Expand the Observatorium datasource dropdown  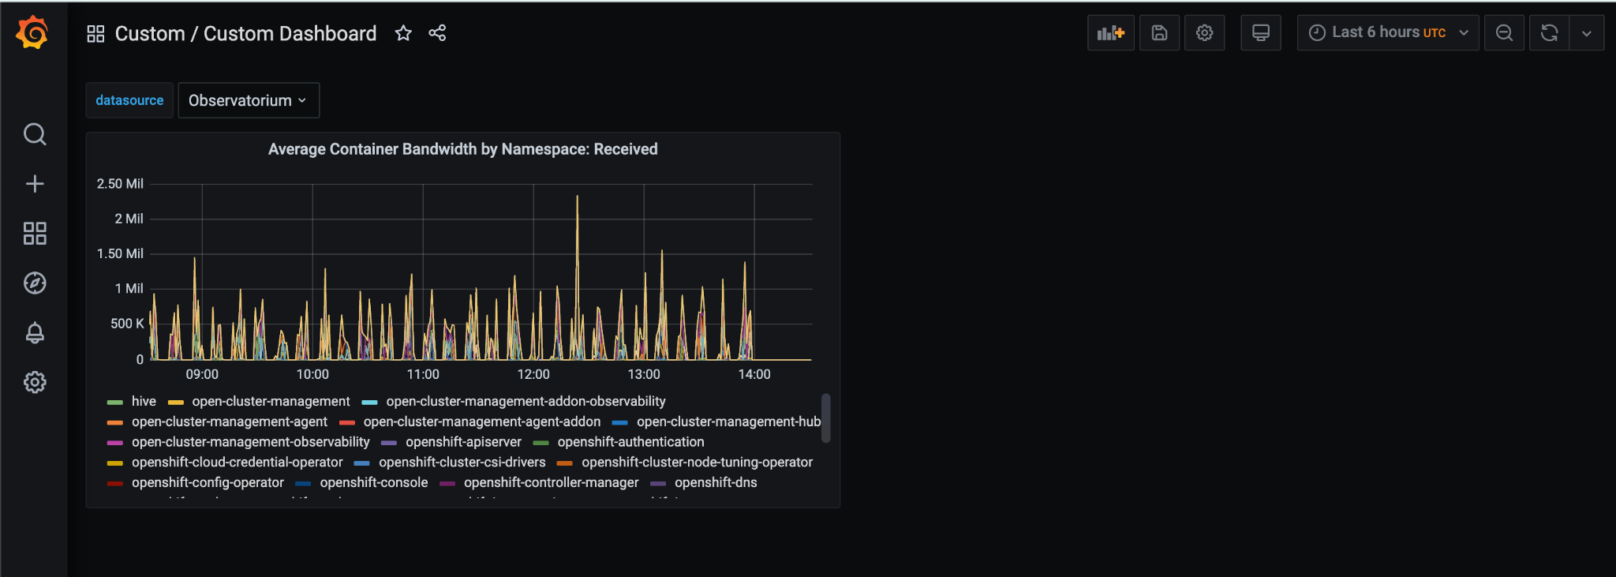249,100
